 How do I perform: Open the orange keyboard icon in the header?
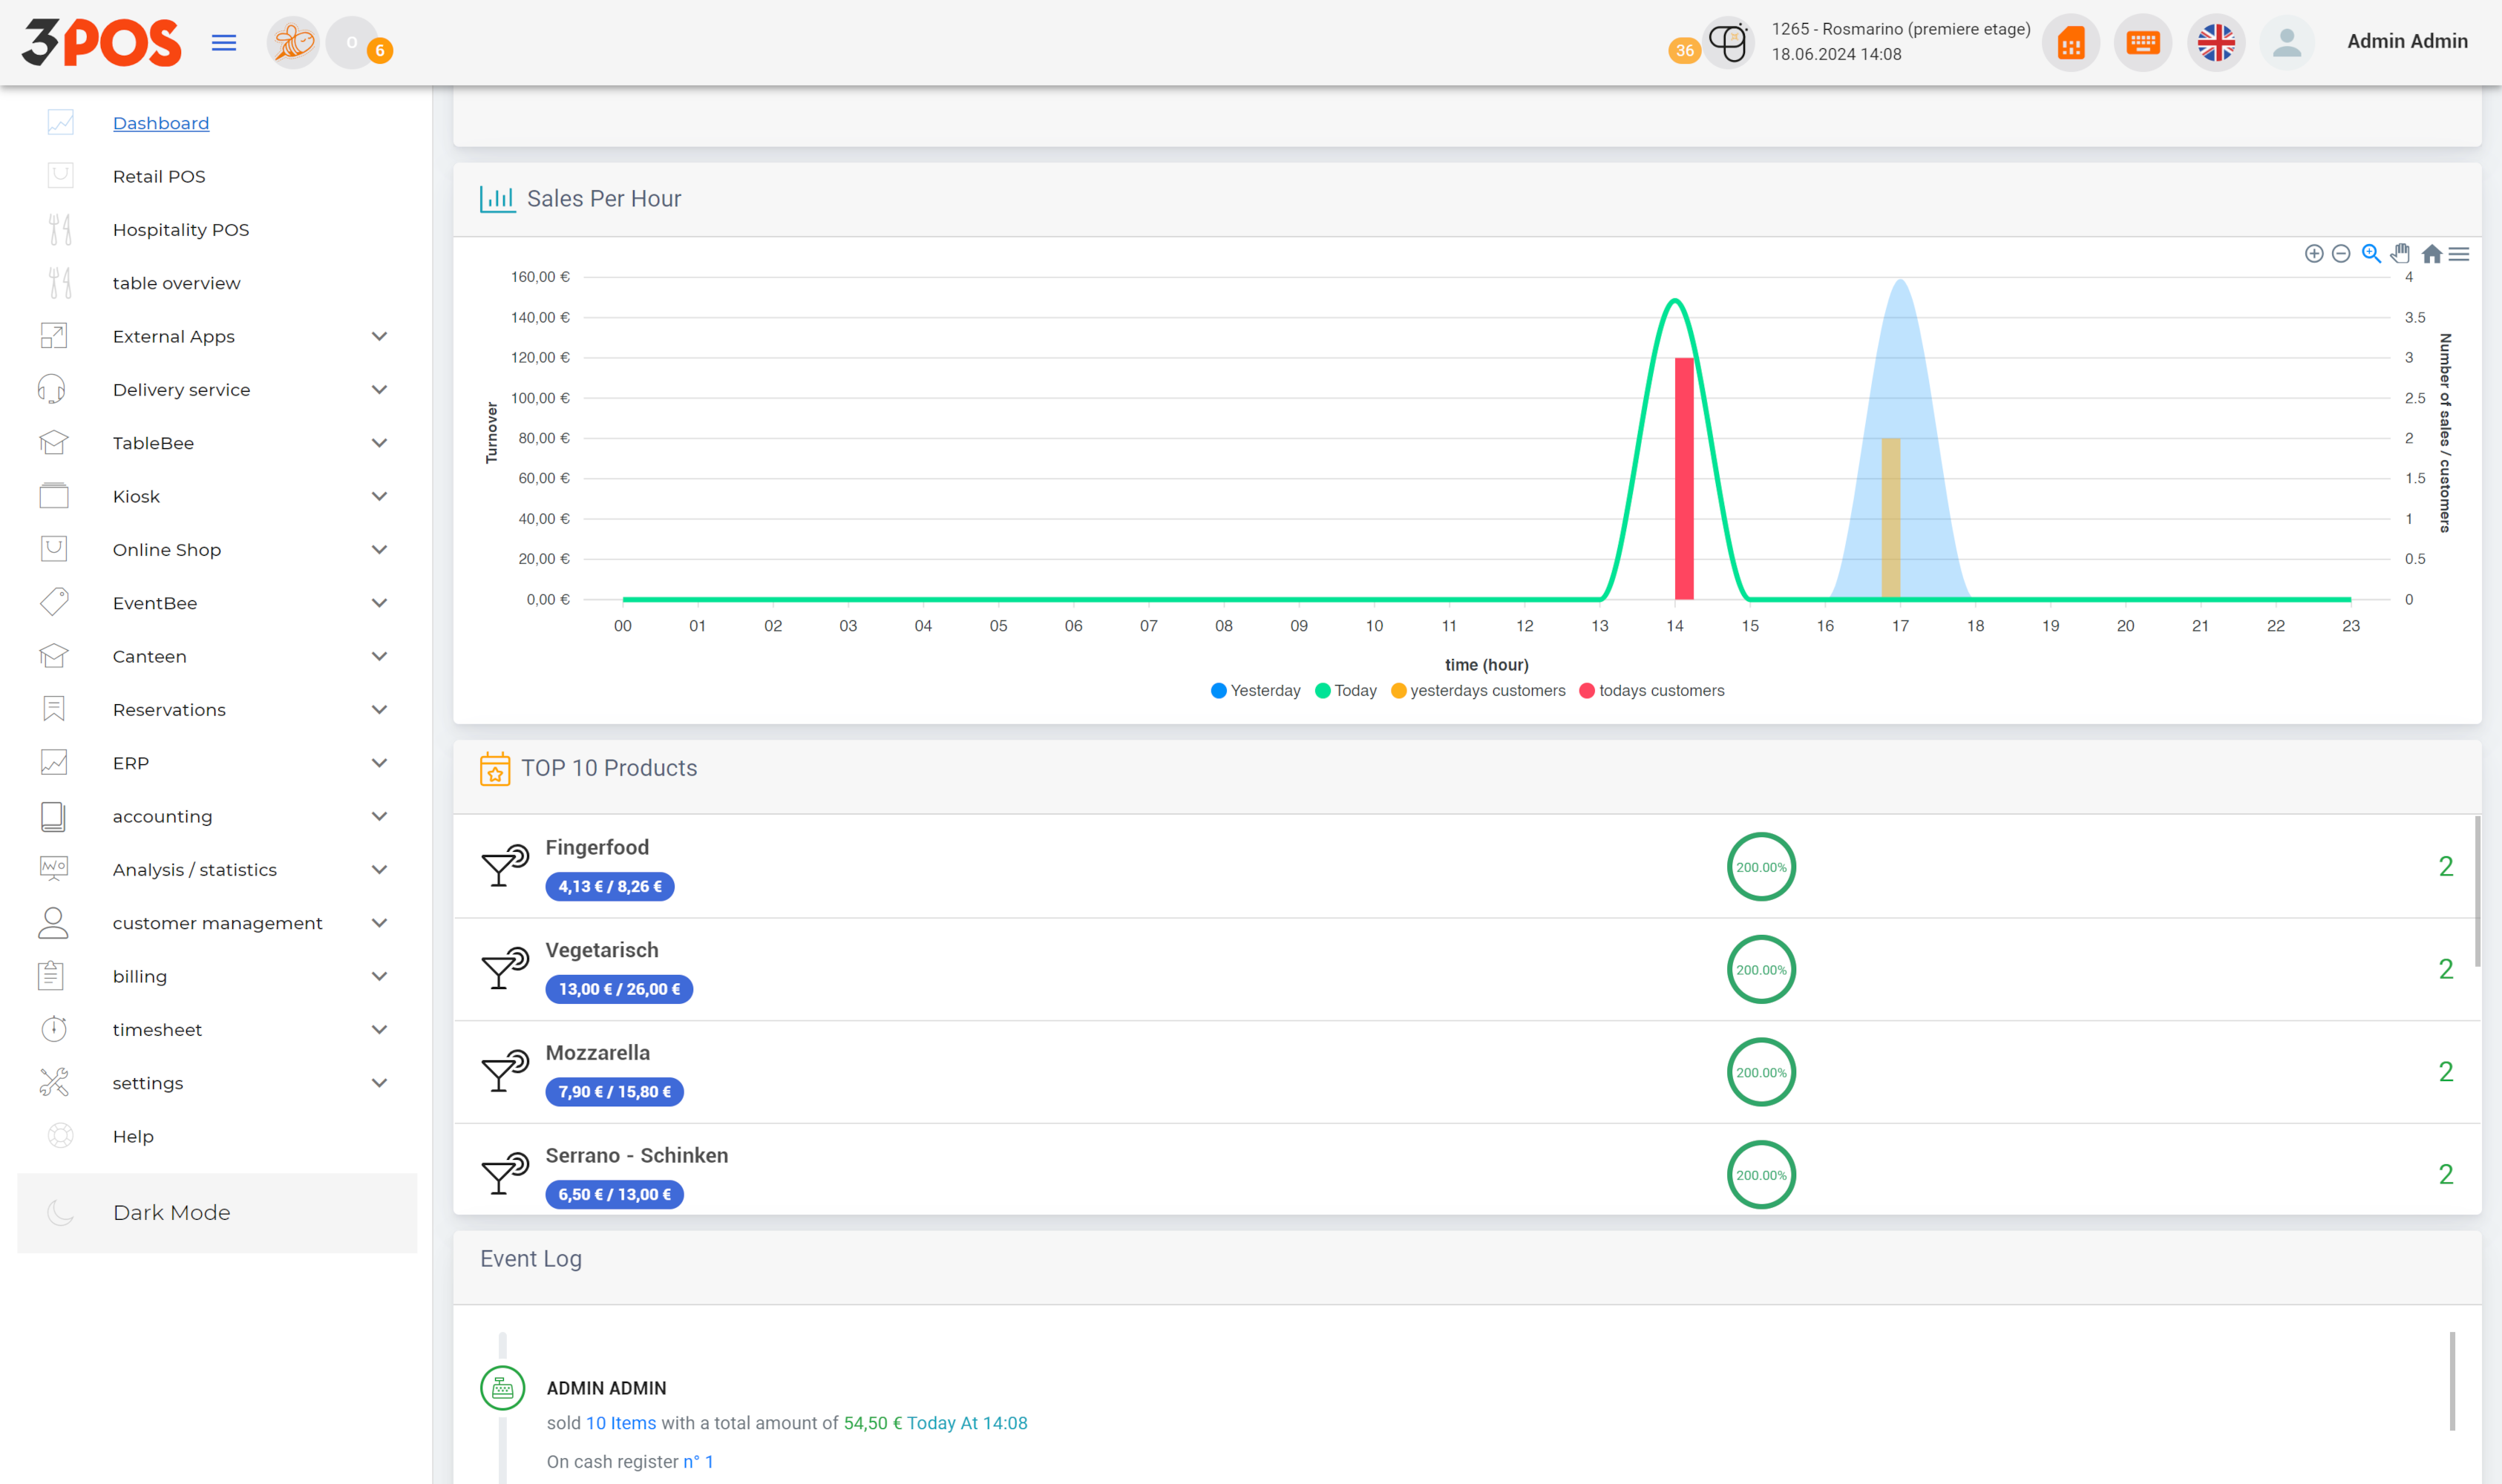click(2142, 42)
